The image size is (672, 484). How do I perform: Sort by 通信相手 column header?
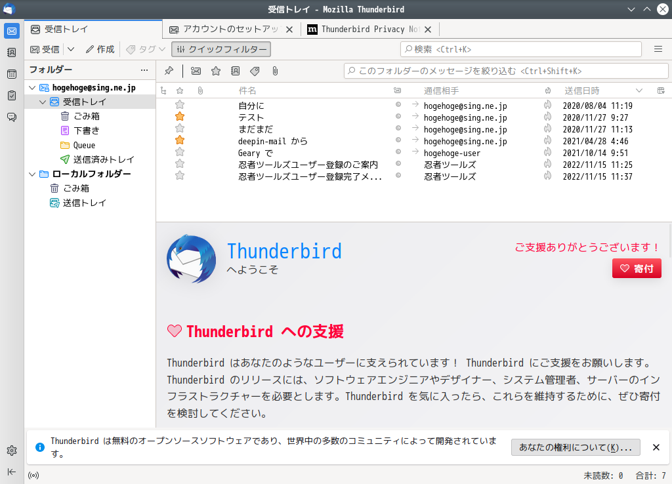coord(442,91)
